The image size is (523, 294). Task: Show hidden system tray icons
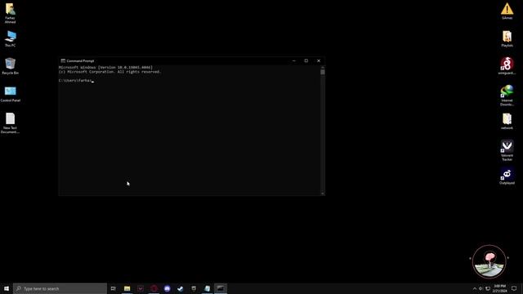click(475, 288)
